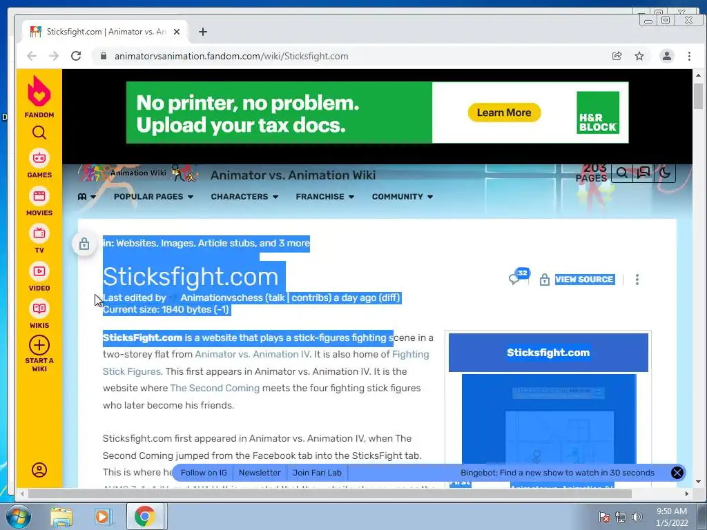This screenshot has height=530, width=707.
Task: Expand the Popular Pages menu
Action: point(153,197)
